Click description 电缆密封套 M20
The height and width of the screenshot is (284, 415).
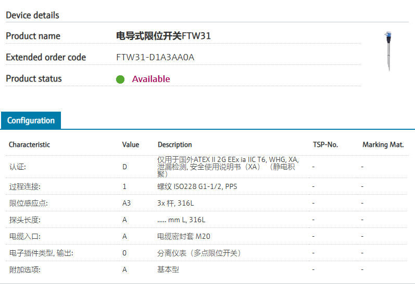point(184,236)
